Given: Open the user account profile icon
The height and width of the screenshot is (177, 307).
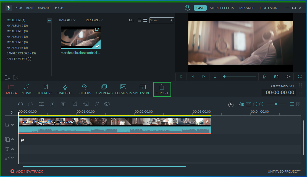Looking at the screenshot, I should (188, 8).
